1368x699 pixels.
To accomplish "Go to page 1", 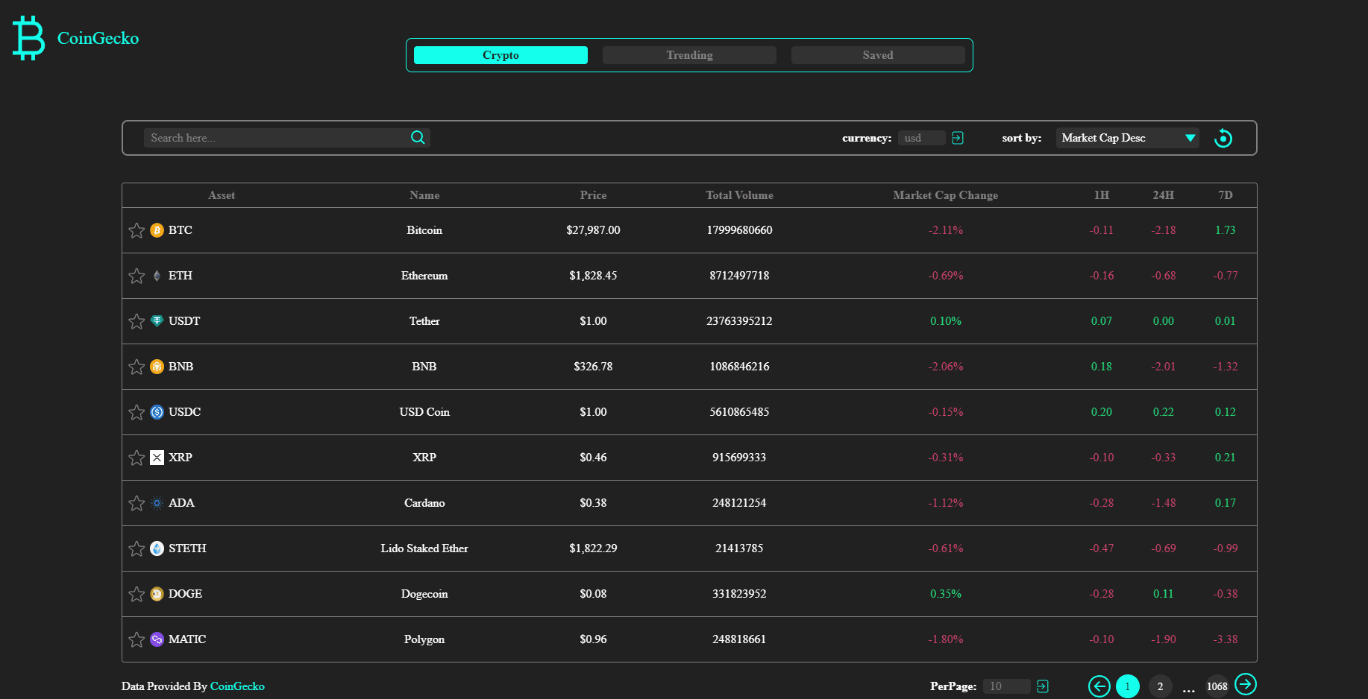I will (1128, 686).
